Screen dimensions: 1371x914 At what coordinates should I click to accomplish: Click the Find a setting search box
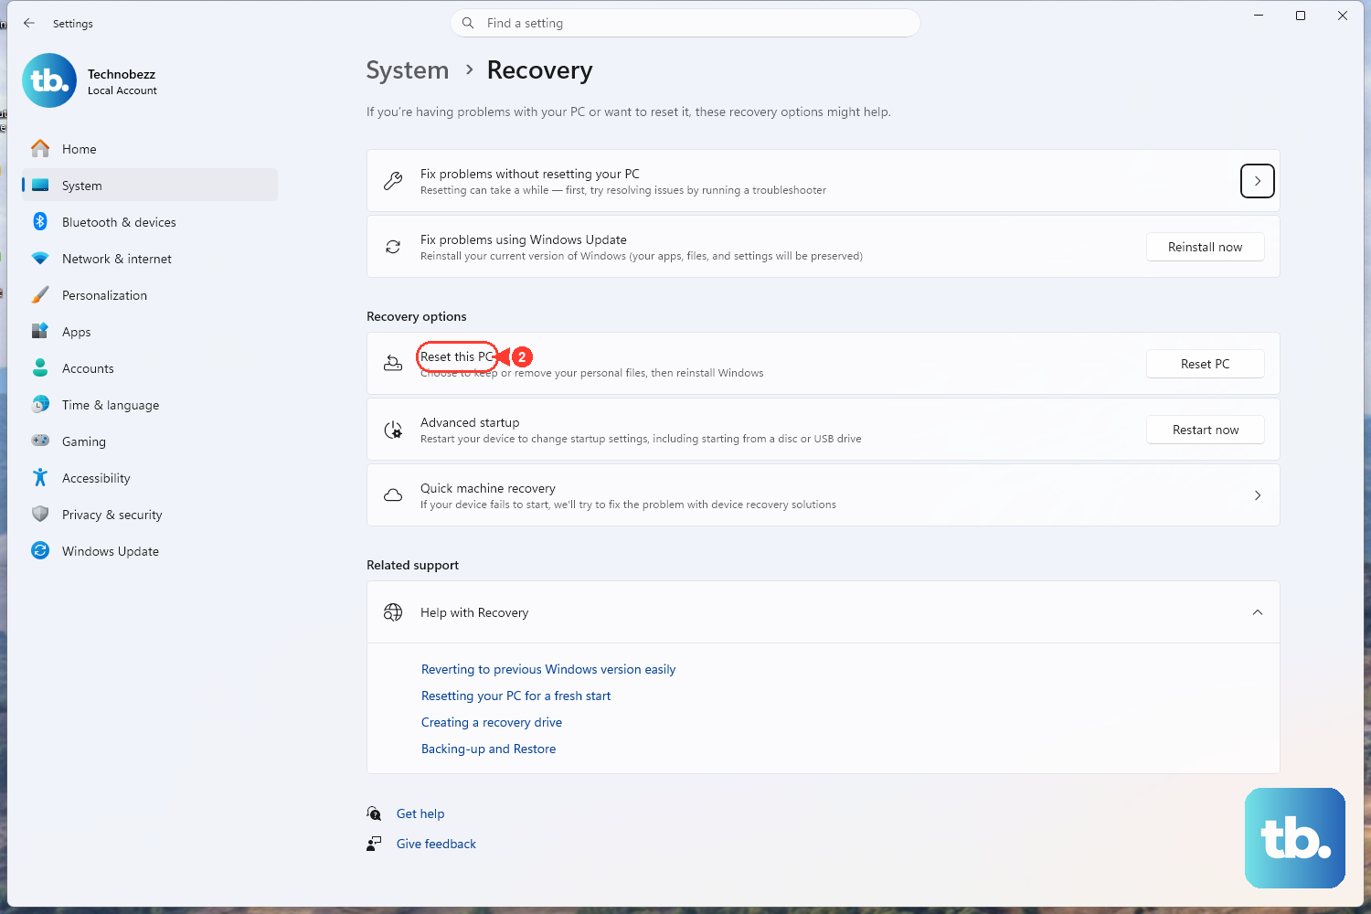[685, 23]
